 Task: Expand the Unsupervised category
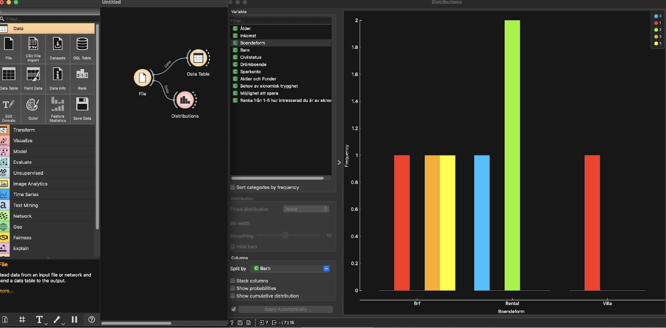[x=47, y=173]
